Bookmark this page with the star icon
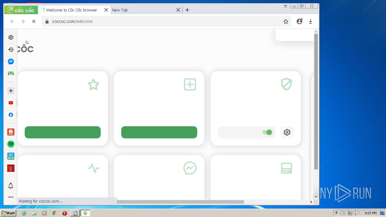The image size is (386, 217). coord(286,21)
